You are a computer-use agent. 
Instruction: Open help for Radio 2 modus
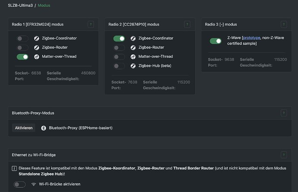tap(187, 25)
